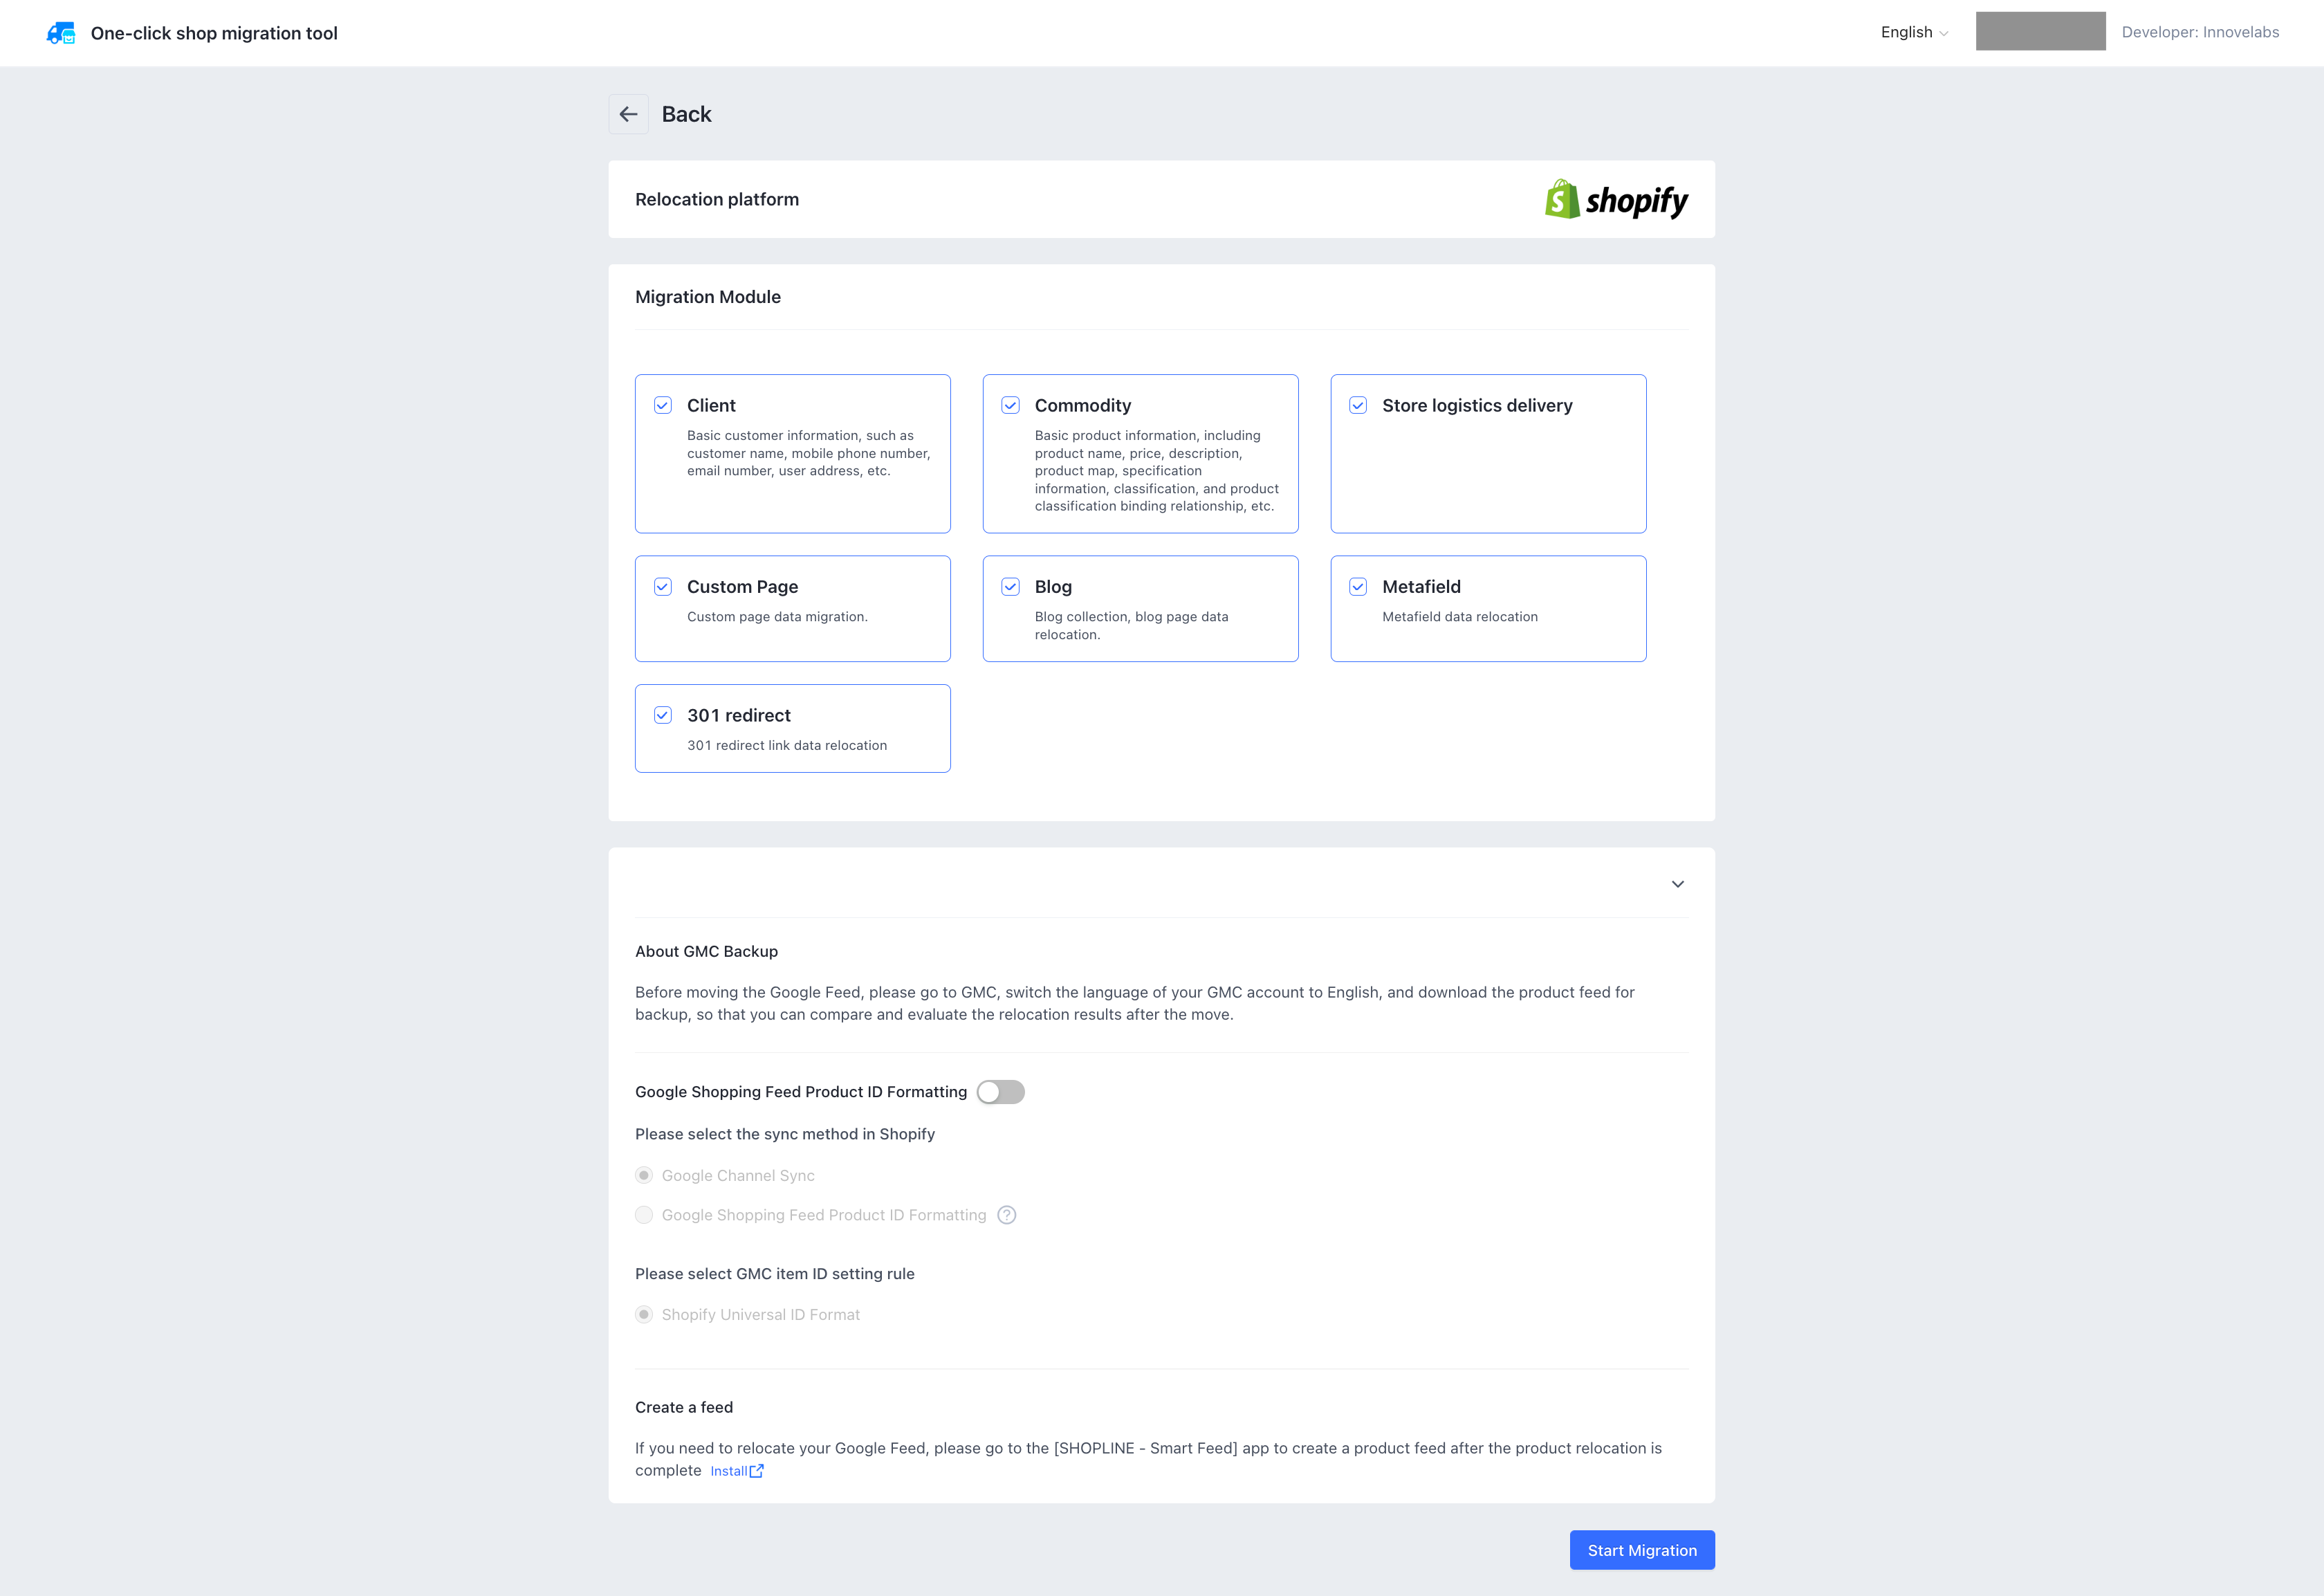Viewport: 2324px width, 1596px height.
Task: Click the Migration Module heading
Action: (x=708, y=297)
